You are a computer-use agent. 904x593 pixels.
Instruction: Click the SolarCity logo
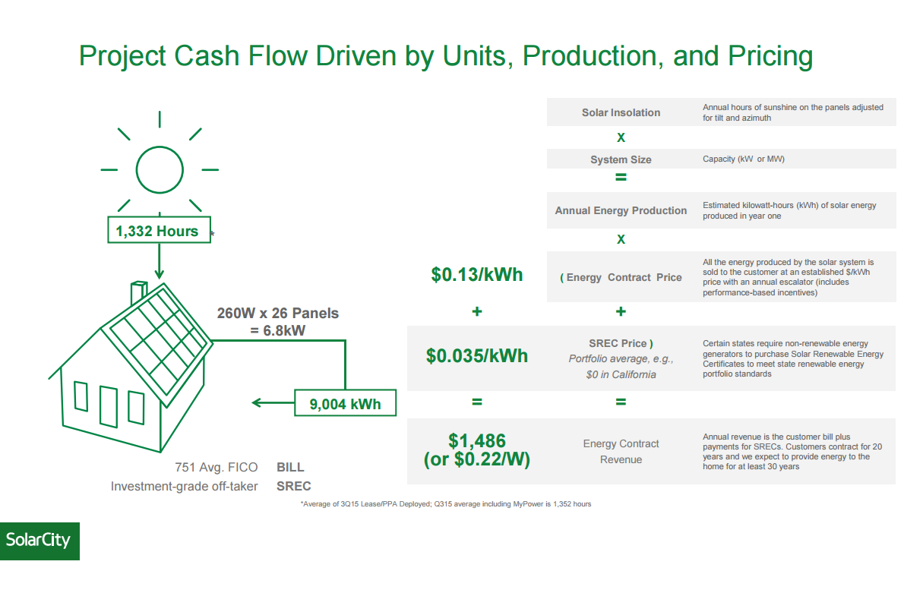(x=40, y=541)
